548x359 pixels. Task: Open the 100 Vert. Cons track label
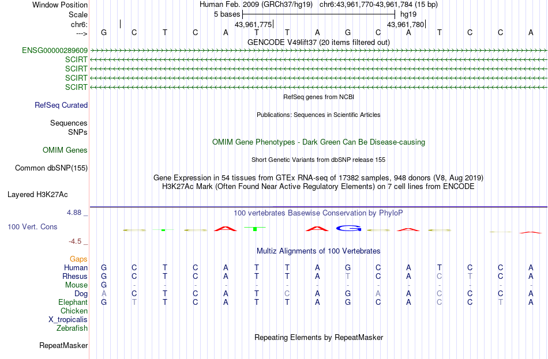[32, 226]
